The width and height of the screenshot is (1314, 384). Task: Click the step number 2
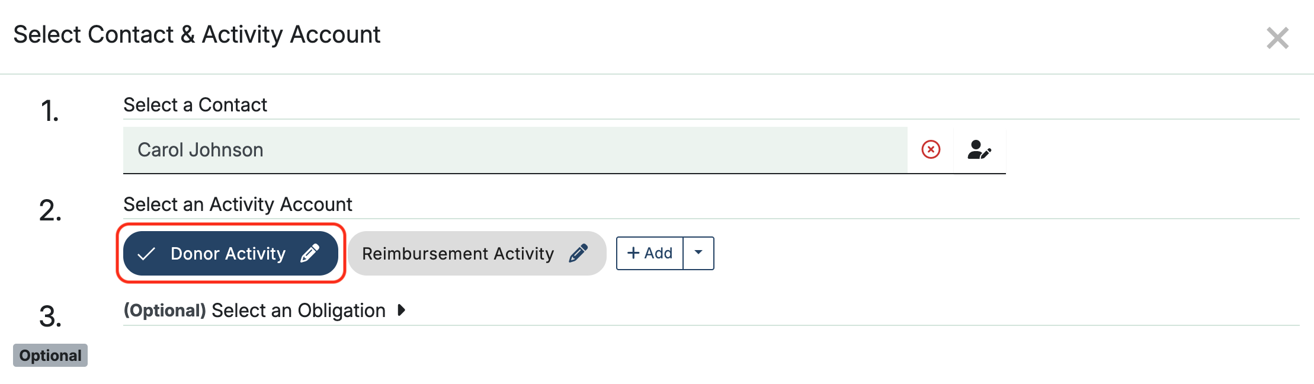pyautogui.click(x=50, y=210)
